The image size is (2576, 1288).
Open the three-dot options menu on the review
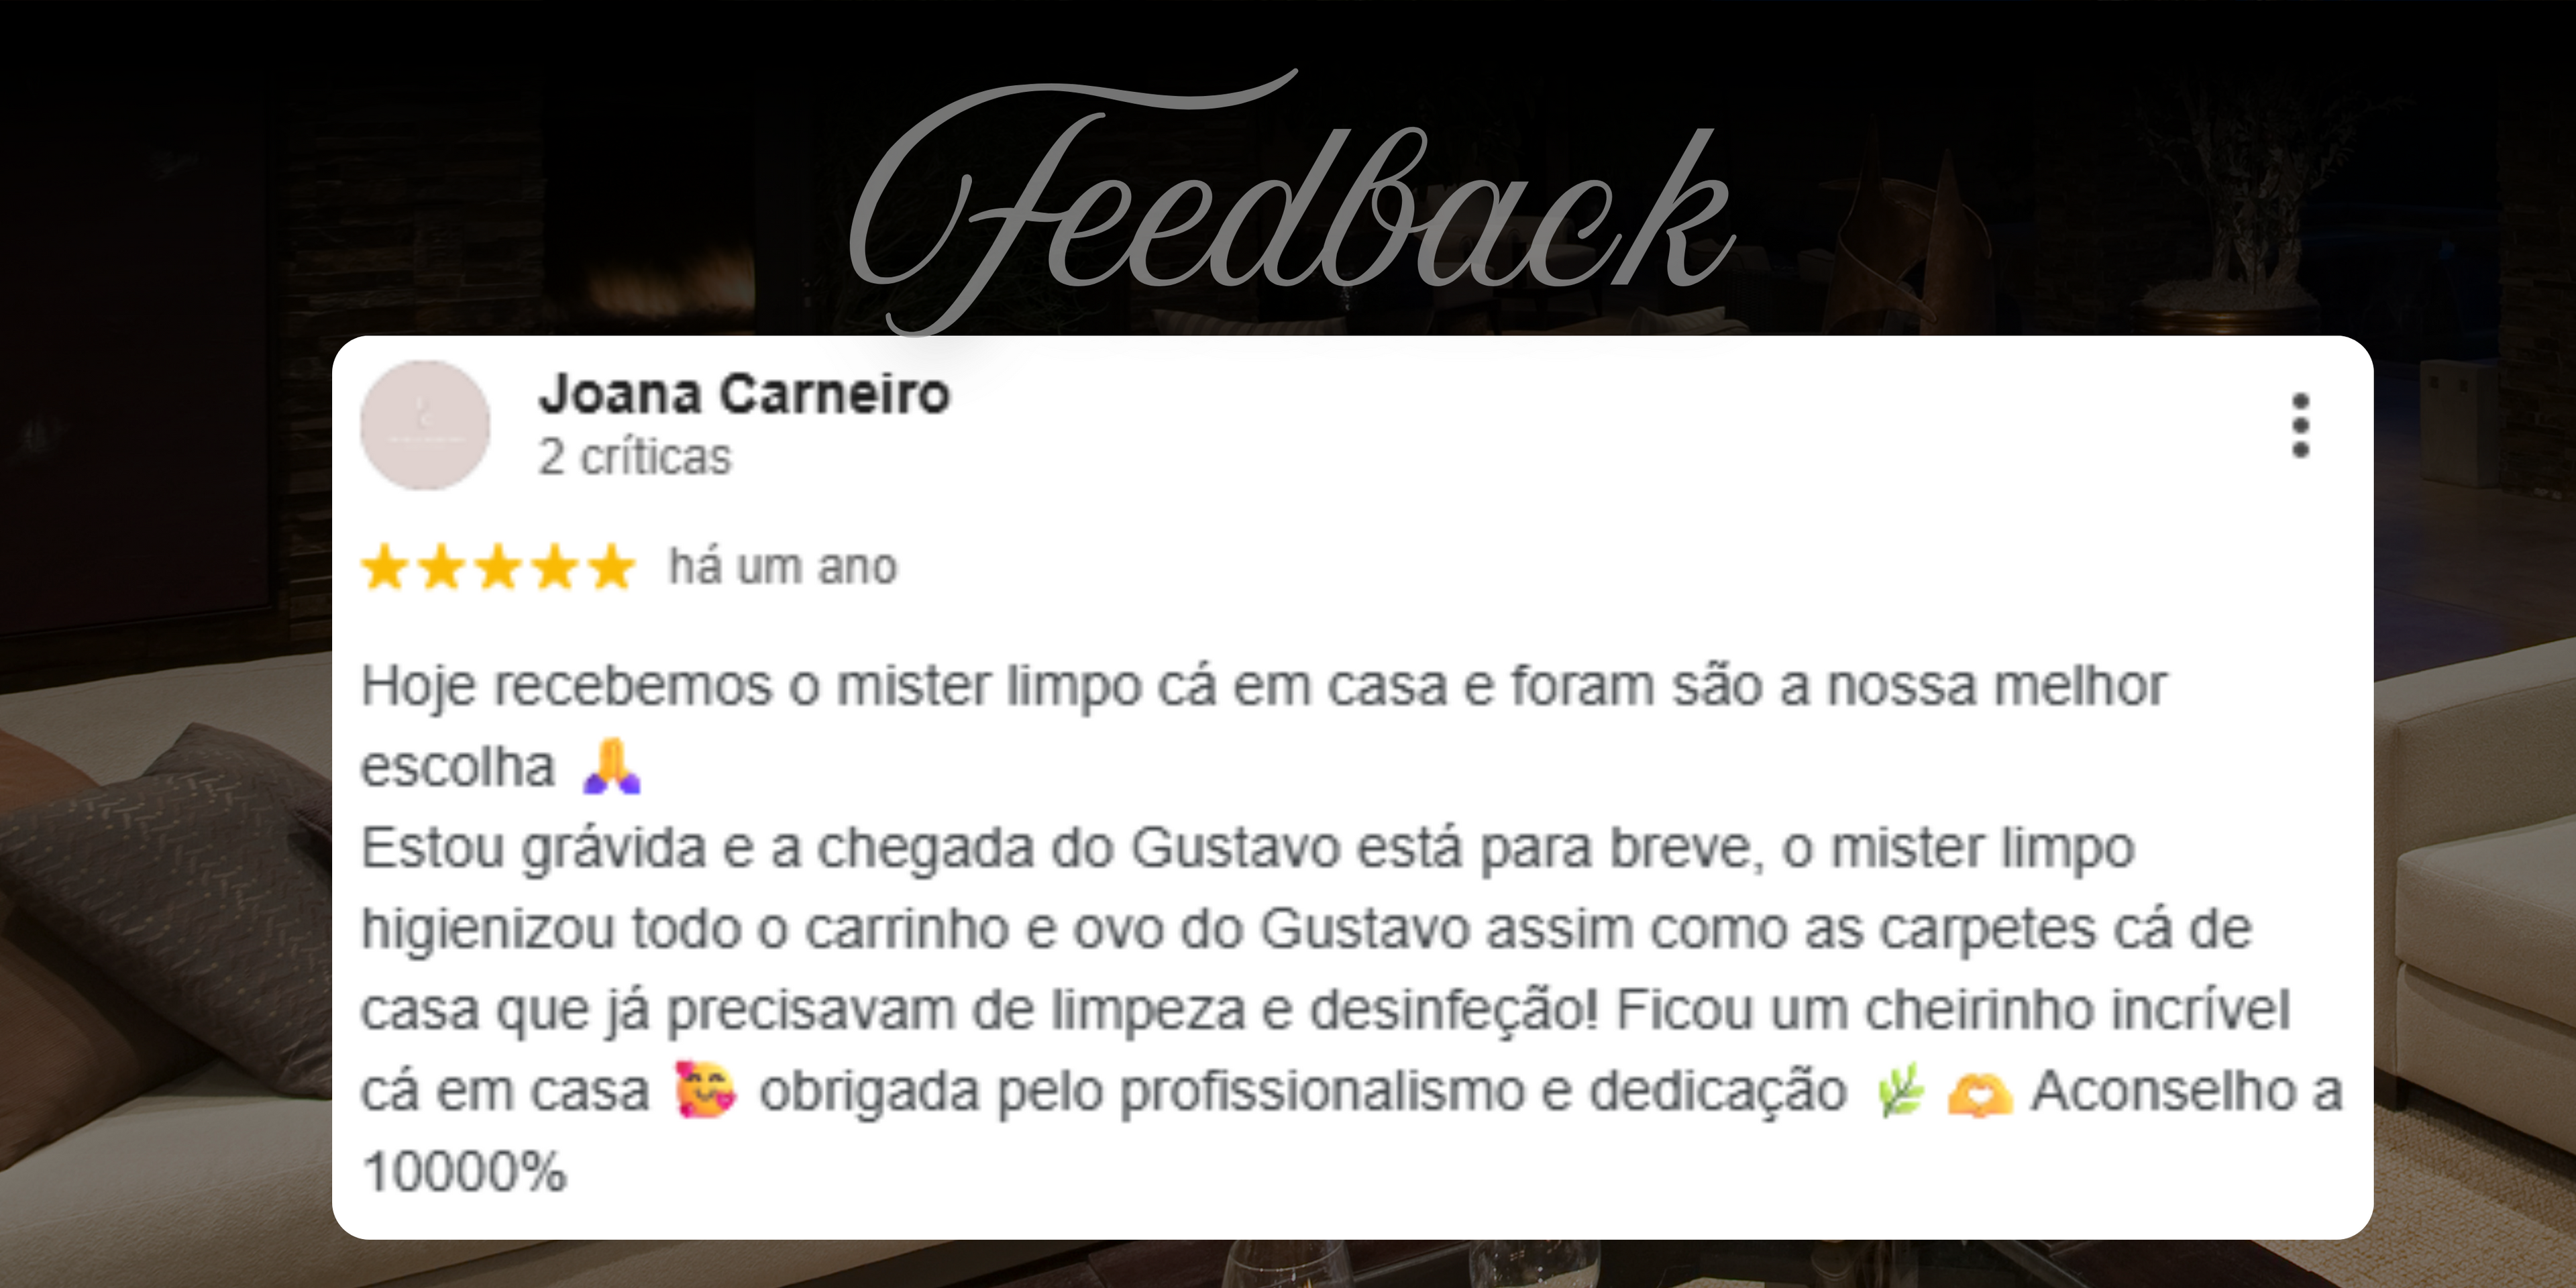coord(2300,425)
